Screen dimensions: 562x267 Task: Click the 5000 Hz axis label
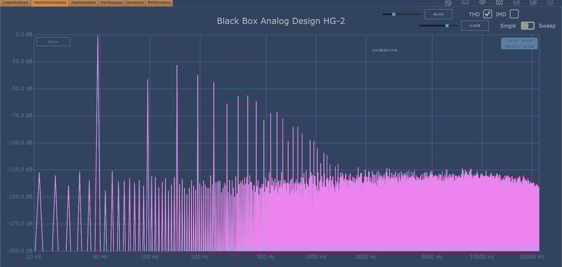tap(432, 257)
